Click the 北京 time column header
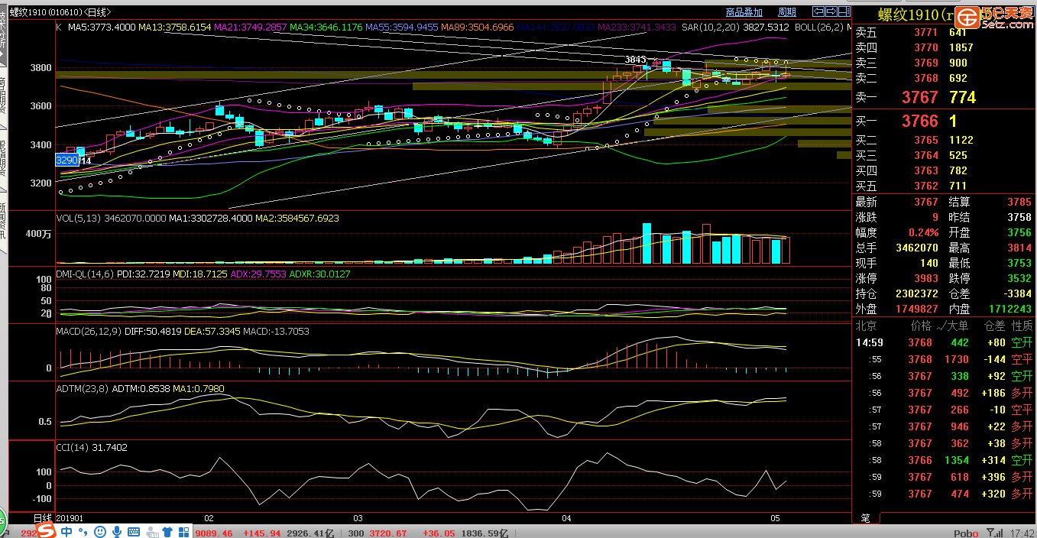This screenshot has height=538, width=1037. coord(867,326)
